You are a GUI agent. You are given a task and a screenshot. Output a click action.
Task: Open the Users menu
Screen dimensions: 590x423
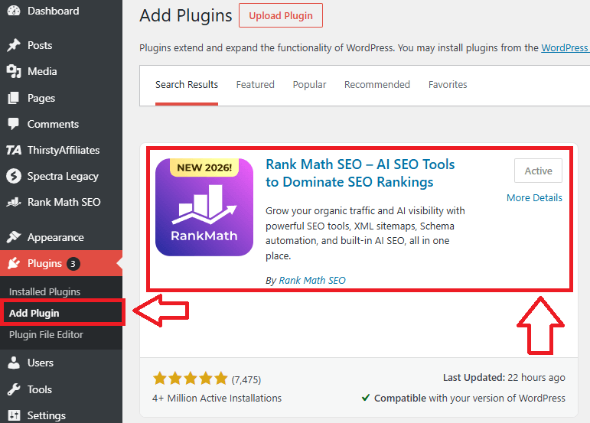[x=61, y=363]
